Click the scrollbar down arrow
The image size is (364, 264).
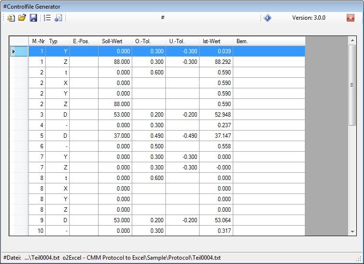click(352, 231)
